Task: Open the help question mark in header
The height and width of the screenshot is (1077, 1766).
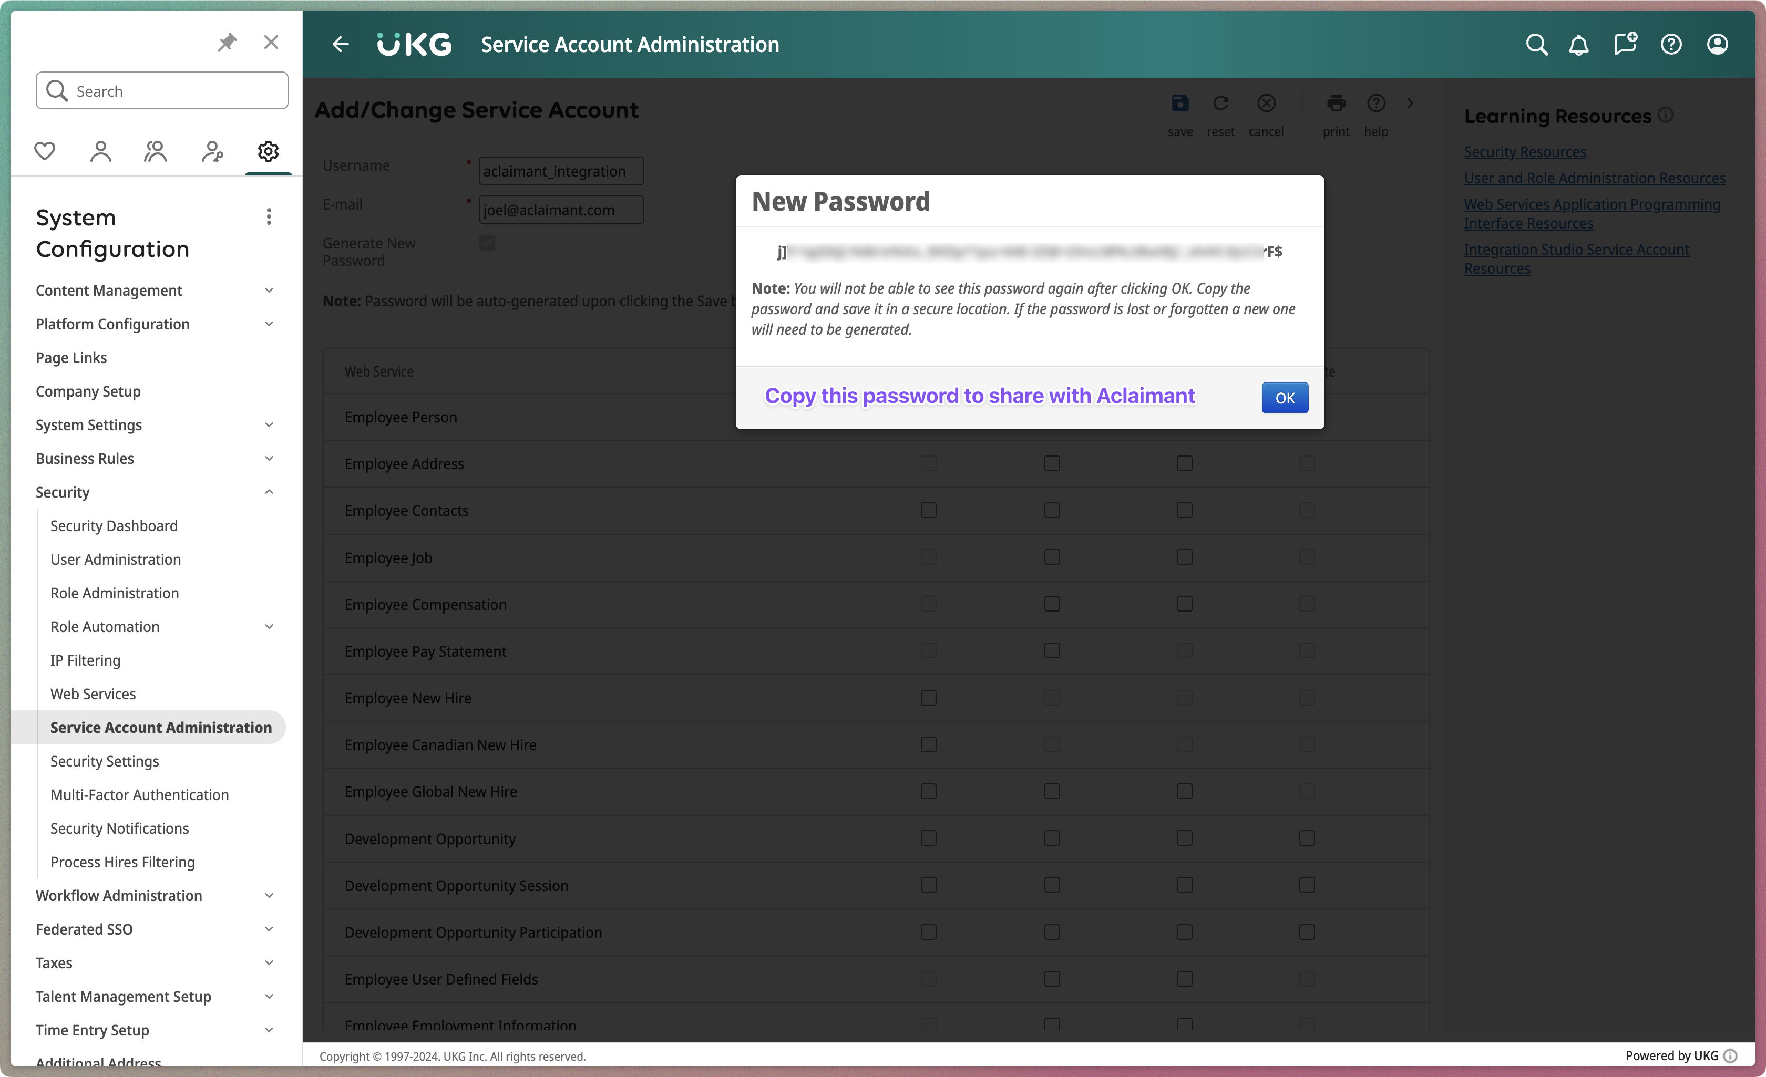Action: 1671,45
